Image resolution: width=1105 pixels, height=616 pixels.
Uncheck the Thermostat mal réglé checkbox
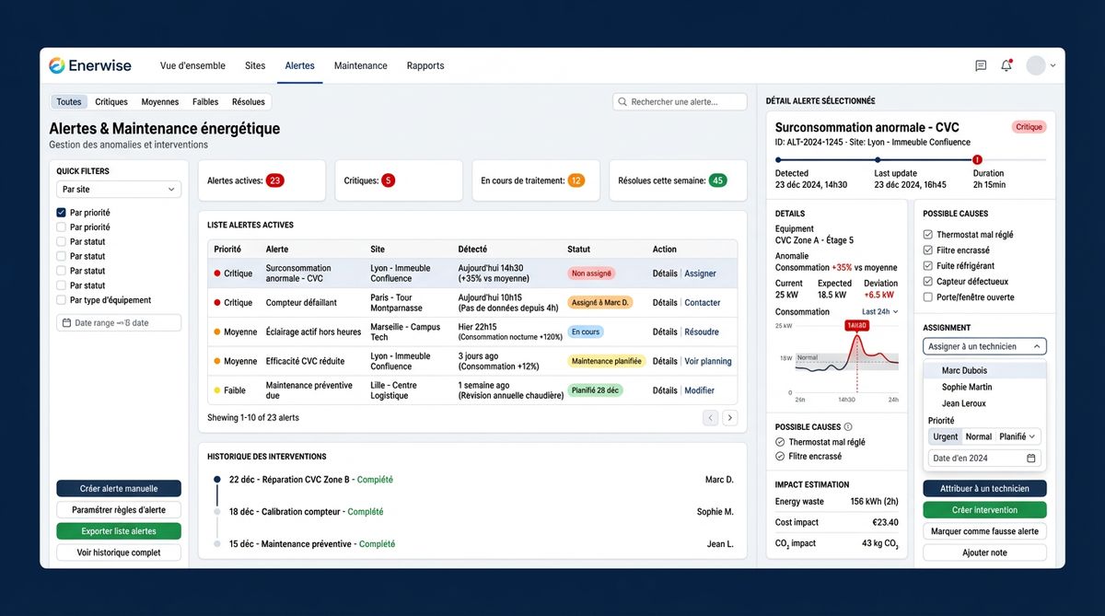click(928, 235)
